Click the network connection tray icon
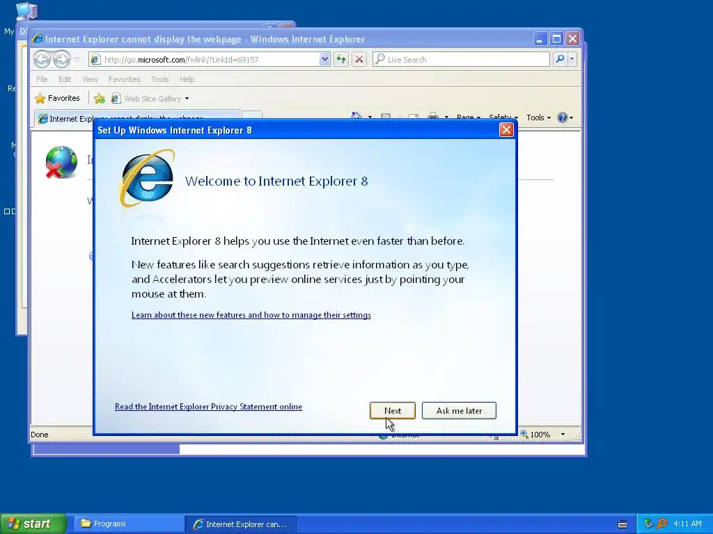 coord(648,524)
